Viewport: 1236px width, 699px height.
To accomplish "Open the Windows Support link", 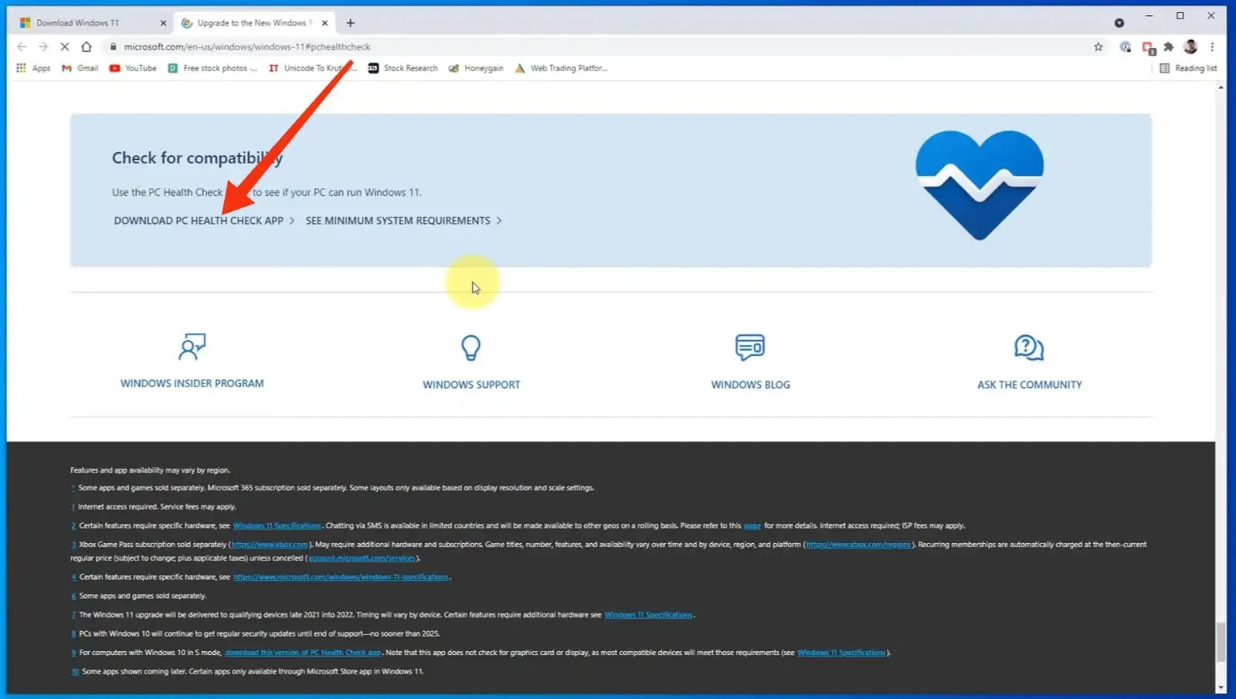I will 471,385.
